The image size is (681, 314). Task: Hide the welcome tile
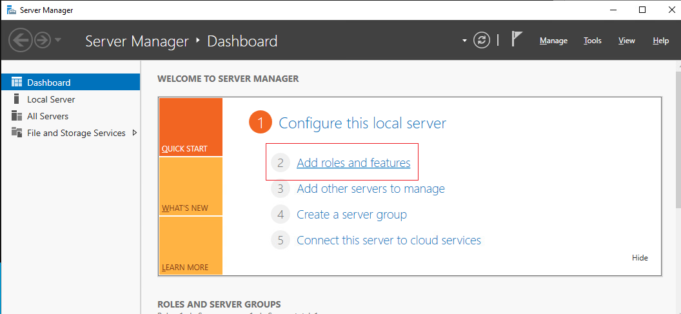640,258
